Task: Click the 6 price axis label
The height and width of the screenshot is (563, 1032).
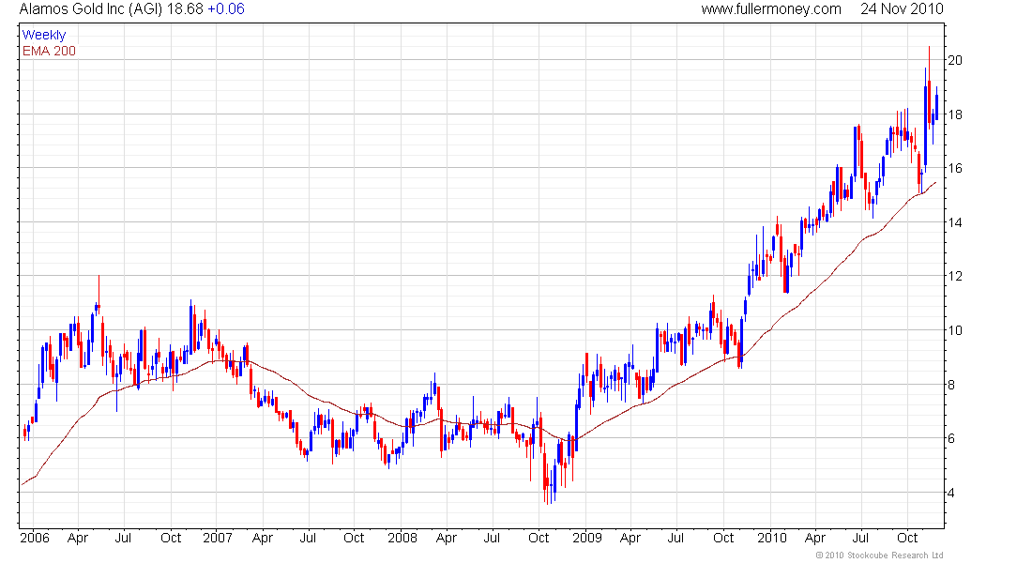Action: [x=951, y=438]
